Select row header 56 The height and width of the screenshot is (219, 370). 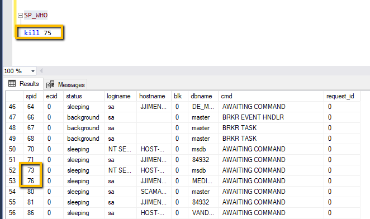click(x=14, y=213)
